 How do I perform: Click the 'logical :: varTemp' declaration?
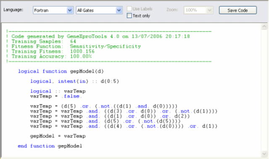tap(58, 91)
